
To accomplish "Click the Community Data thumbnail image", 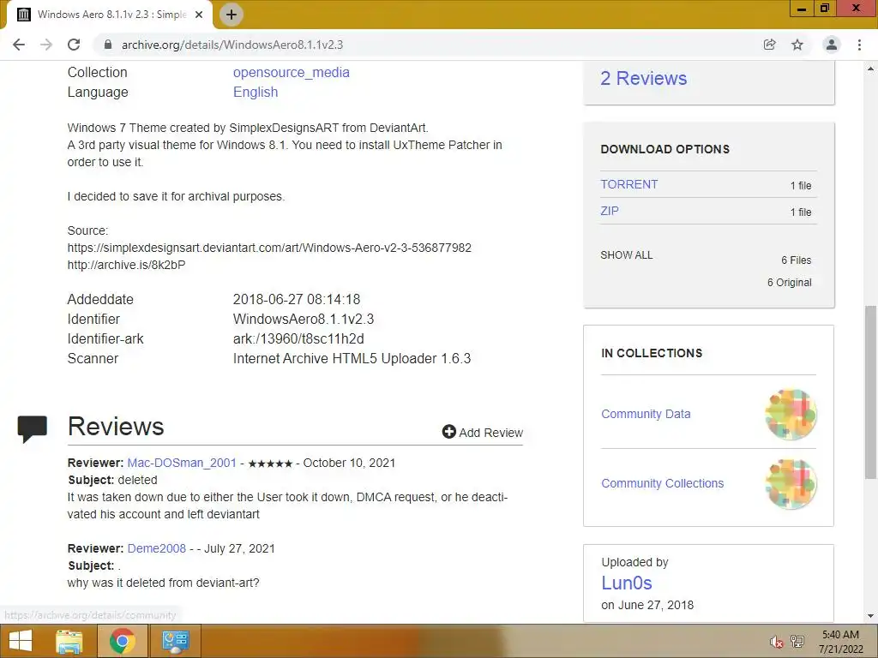I will coord(791,414).
